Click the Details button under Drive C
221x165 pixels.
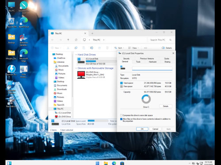coord(166,106)
